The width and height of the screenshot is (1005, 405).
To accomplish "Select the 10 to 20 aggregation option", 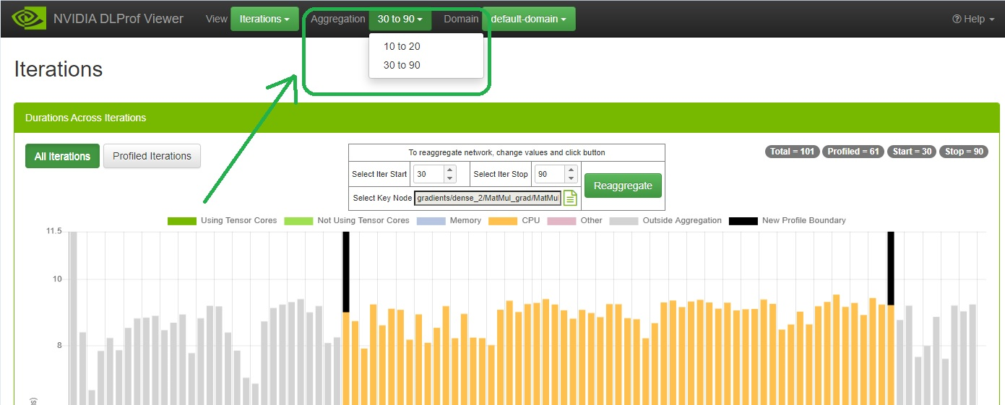I will (x=402, y=46).
